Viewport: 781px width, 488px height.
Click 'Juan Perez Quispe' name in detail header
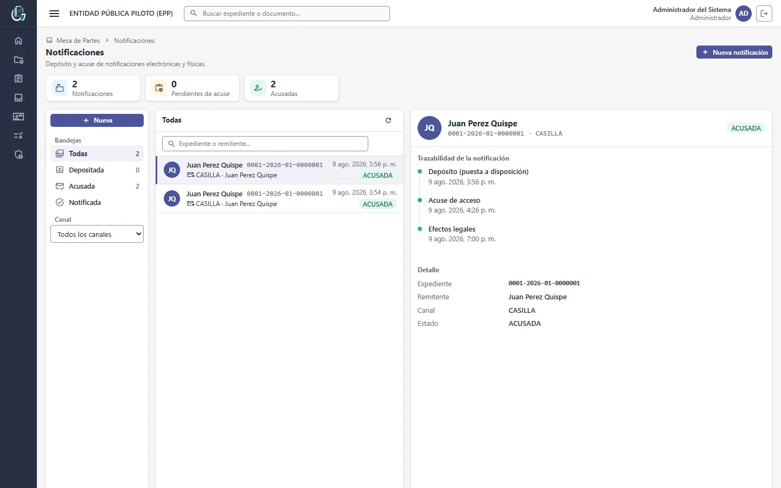click(x=482, y=124)
